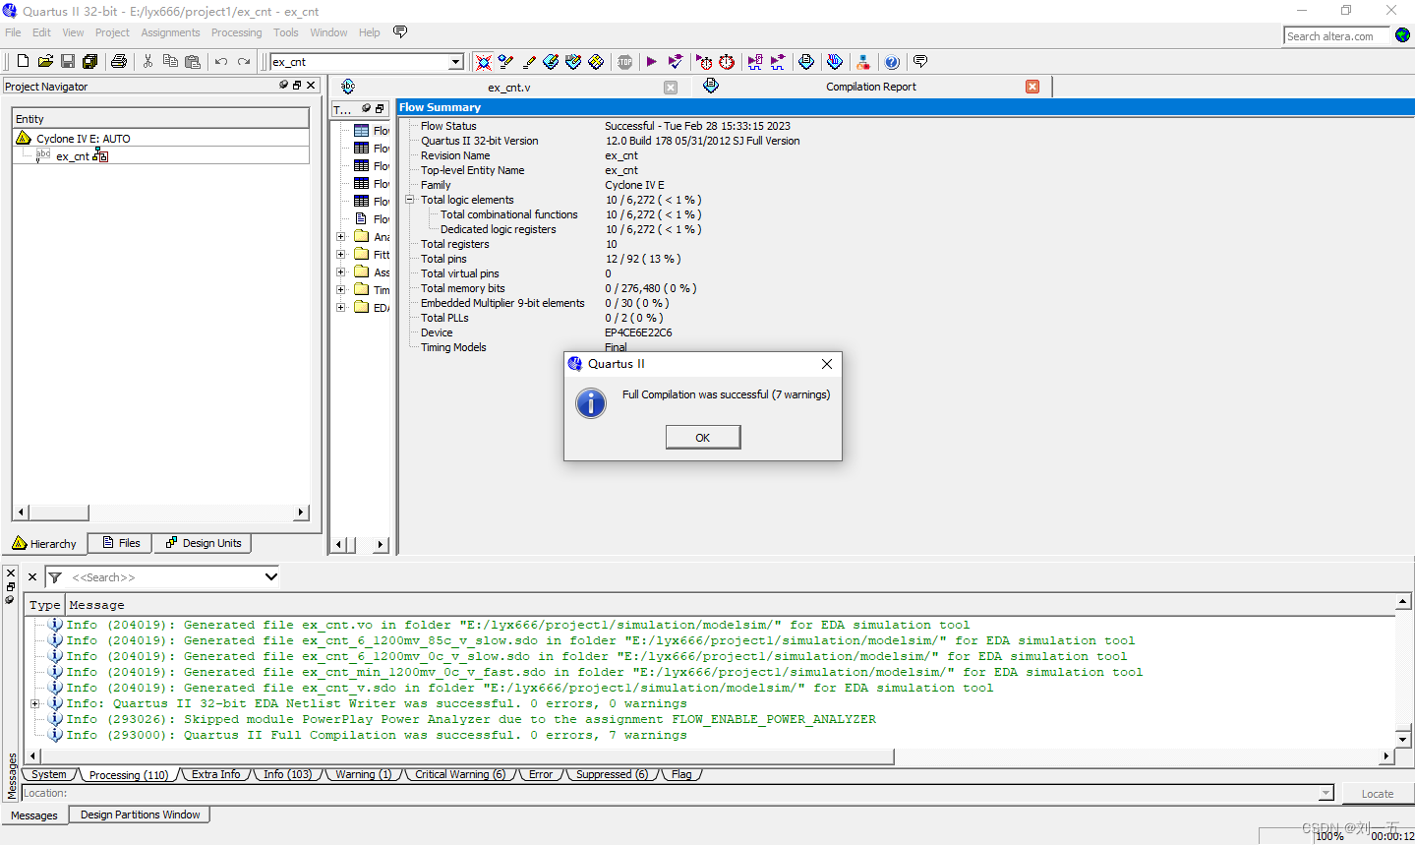The image size is (1415, 845).
Task: Click the Undo arrow icon
Action: pos(221,61)
